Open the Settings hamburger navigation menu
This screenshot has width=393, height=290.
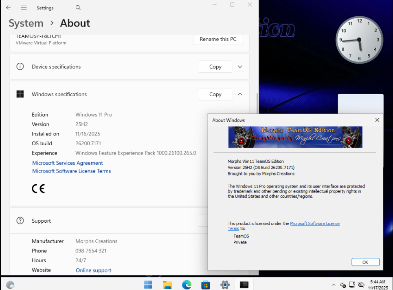pos(24,8)
